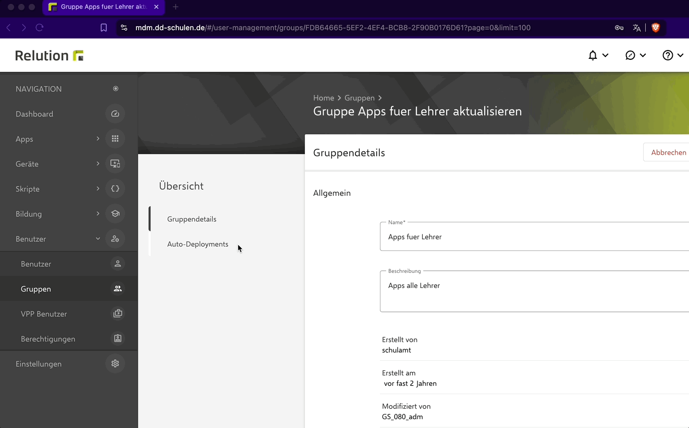Click the 'vor fast 2 Jahren' text

click(x=410, y=384)
